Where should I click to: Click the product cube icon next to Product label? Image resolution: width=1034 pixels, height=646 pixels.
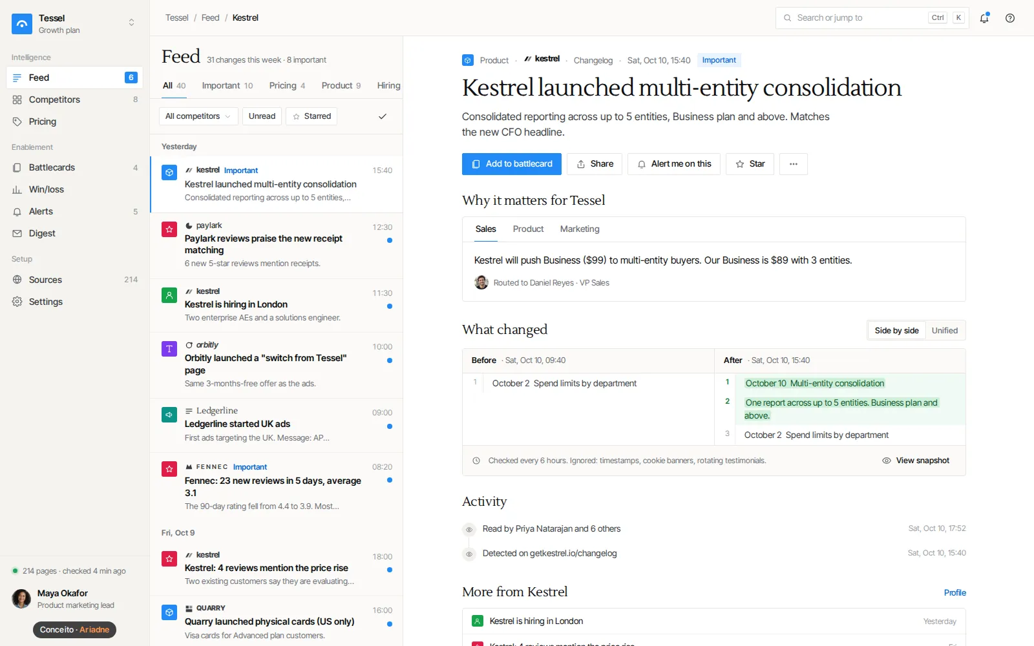point(468,60)
